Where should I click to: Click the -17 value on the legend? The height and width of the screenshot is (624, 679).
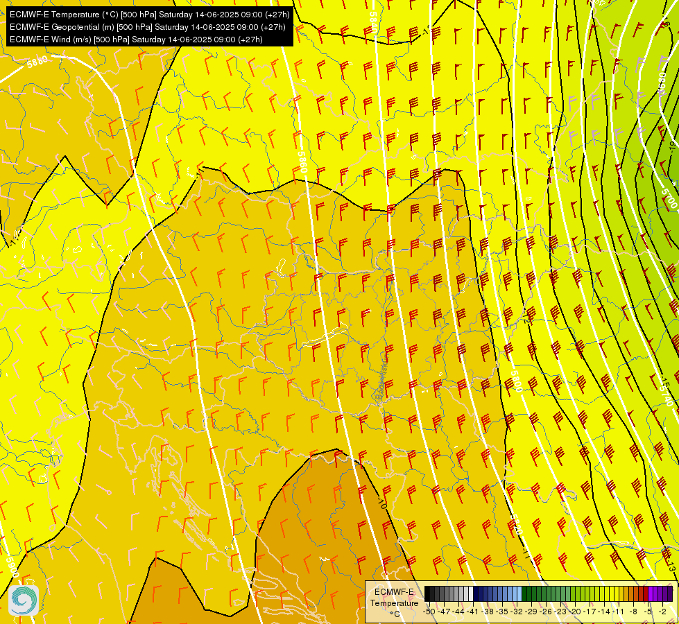[x=590, y=612]
